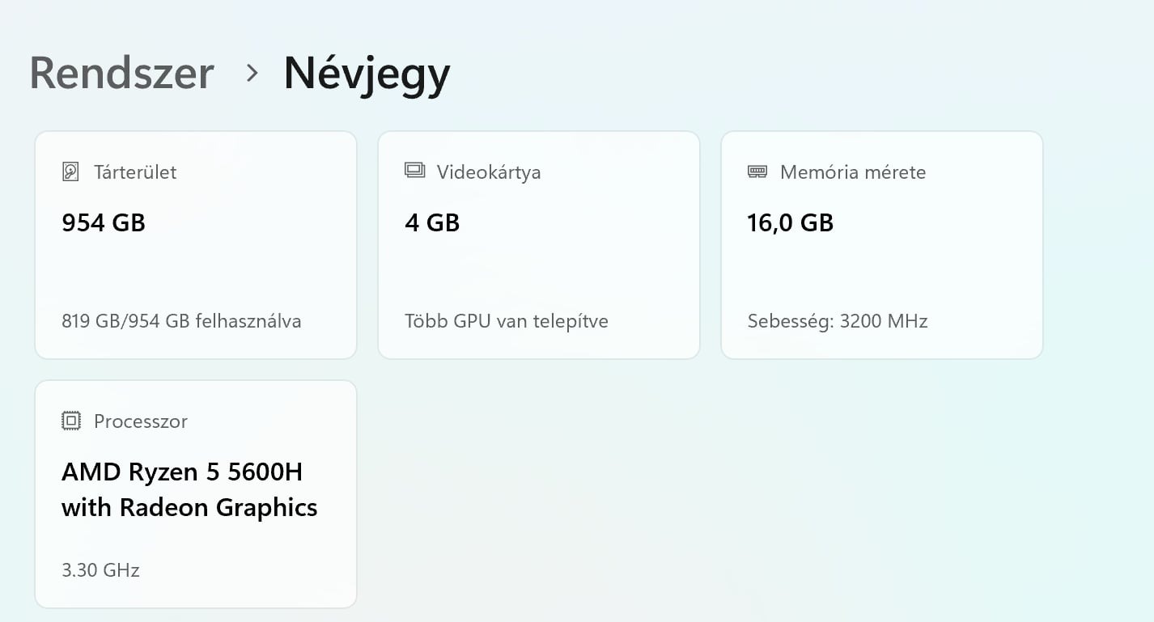Click the "with Radeon Graphics" text line
The image size is (1154, 622).
point(189,507)
